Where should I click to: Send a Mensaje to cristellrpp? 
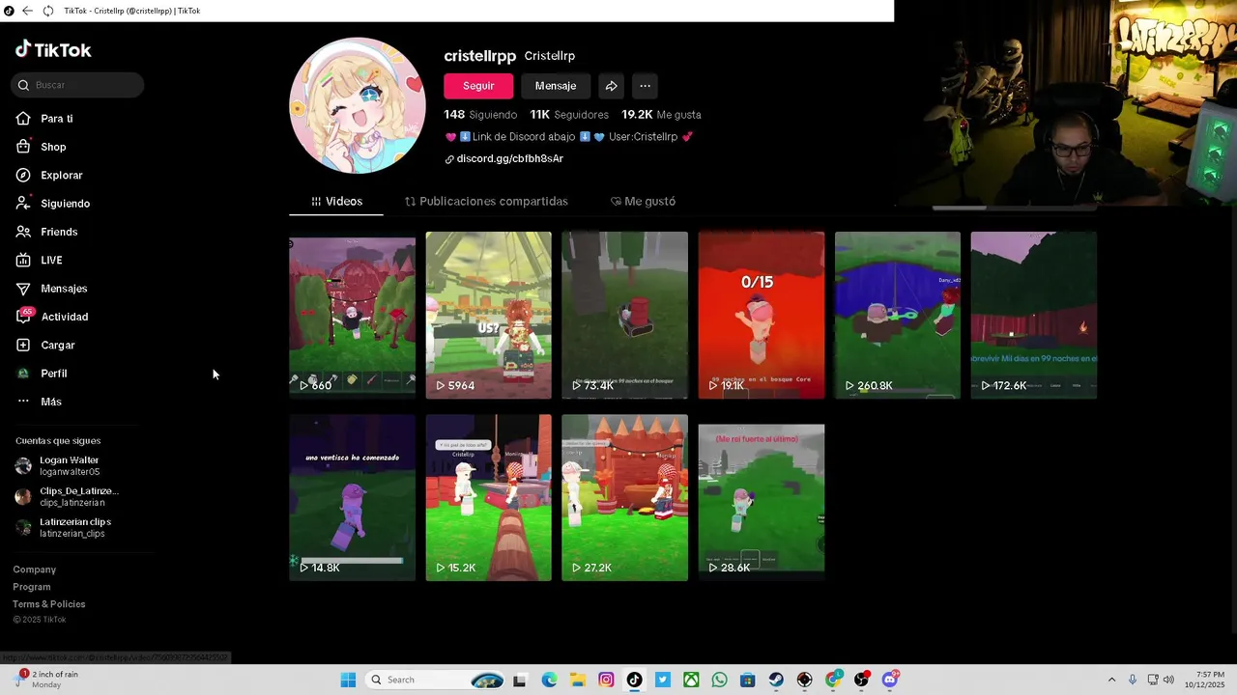pos(556,86)
